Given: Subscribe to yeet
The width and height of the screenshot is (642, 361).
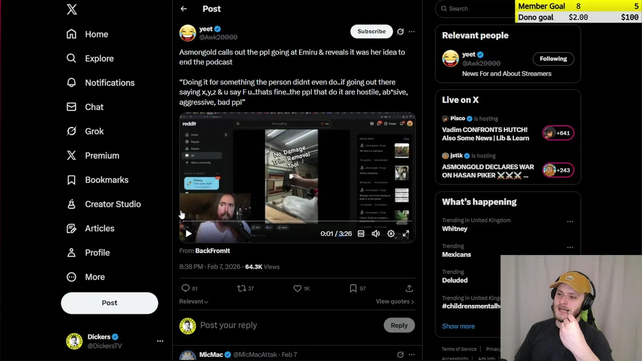Looking at the screenshot, I should click(372, 31).
